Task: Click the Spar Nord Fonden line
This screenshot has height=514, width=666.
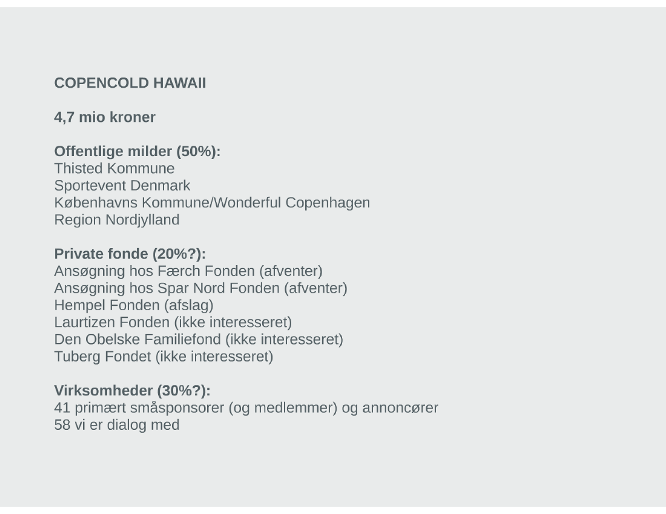Action: (x=201, y=288)
